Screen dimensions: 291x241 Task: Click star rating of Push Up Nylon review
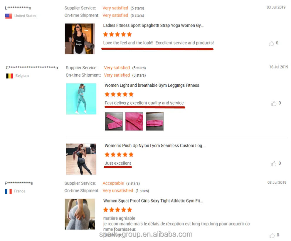click(119, 155)
